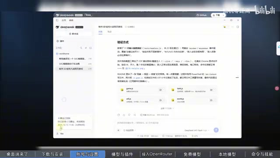Viewport: 280px width, 158px height.
Task: Switch to the second tab beside conversation
Action: [x=109, y=32]
